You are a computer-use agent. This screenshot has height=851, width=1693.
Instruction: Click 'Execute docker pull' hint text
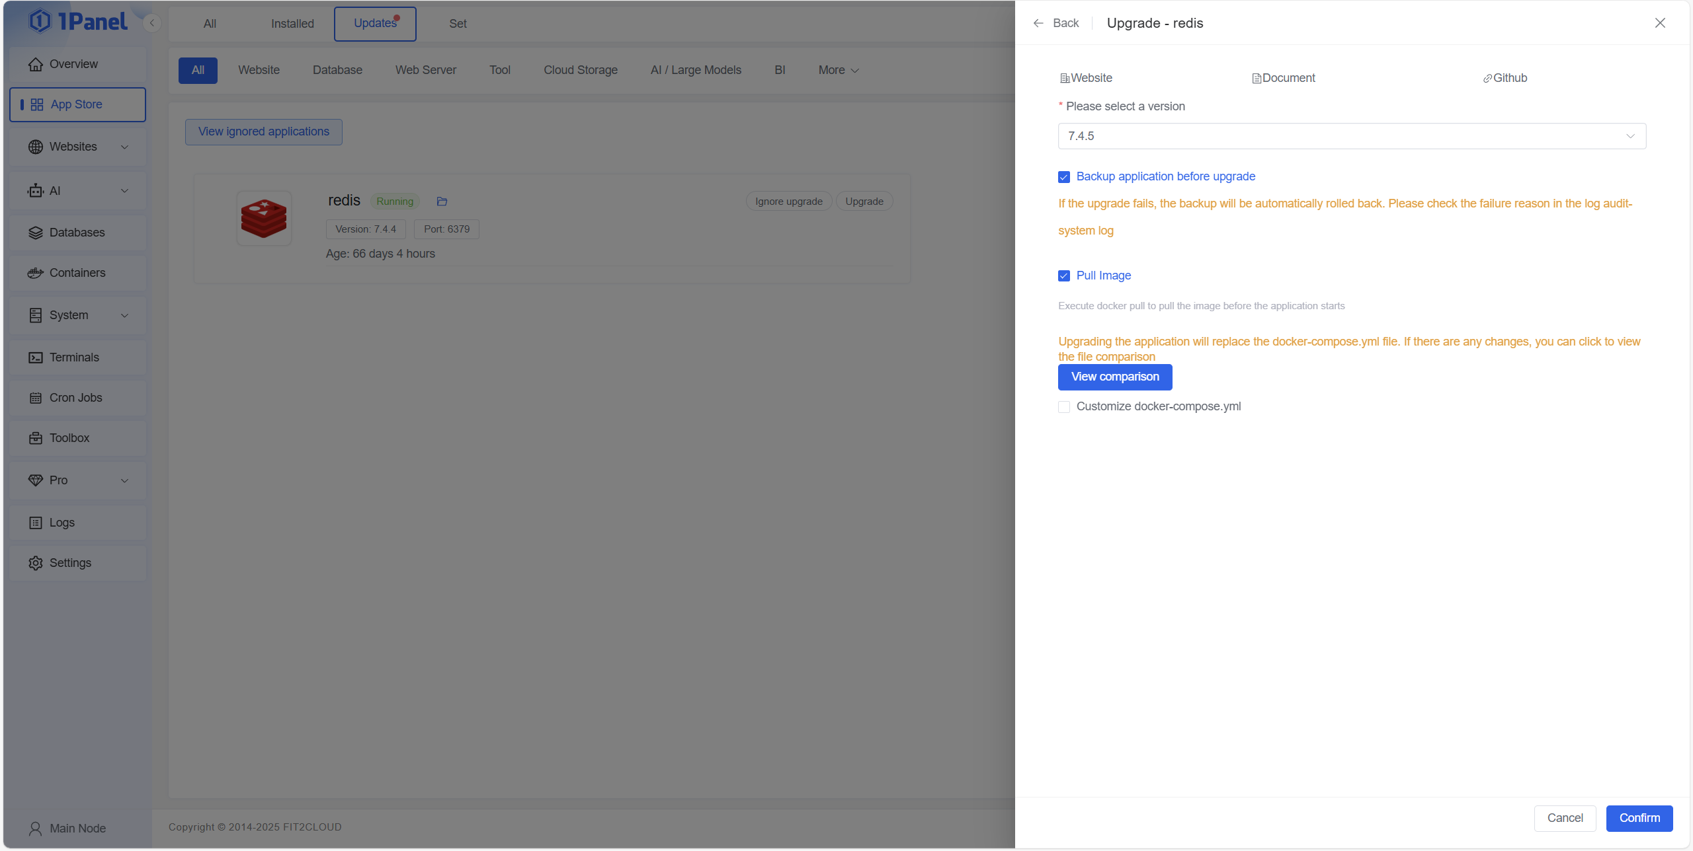[1202, 306]
